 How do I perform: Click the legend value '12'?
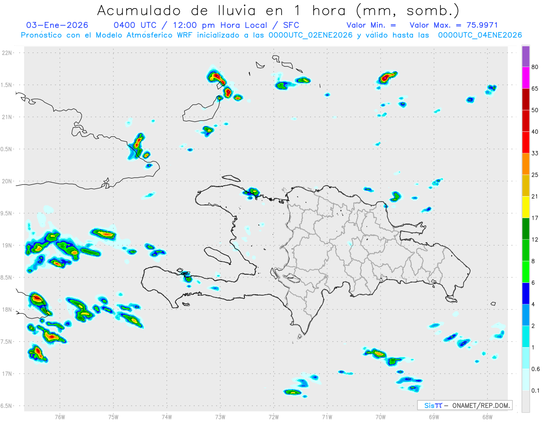(x=535, y=240)
